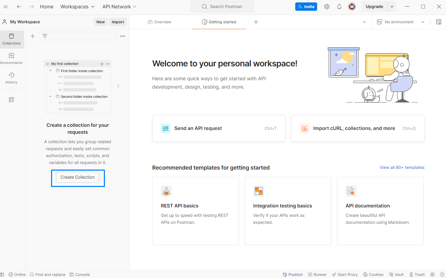Image resolution: width=446 pixels, height=278 pixels.
Task: Open Console in status bar
Action: click(x=80, y=275)
